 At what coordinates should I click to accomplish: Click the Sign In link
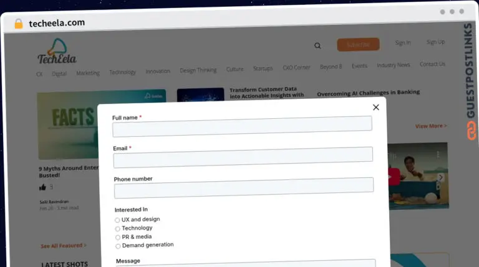point(403,43)
